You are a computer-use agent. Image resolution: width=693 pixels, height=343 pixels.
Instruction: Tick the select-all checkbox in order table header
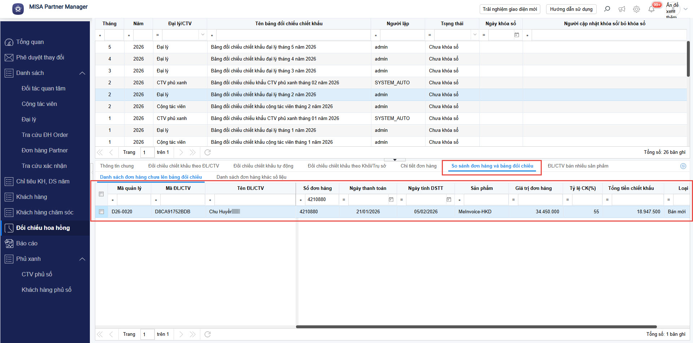tap(101, 194)
